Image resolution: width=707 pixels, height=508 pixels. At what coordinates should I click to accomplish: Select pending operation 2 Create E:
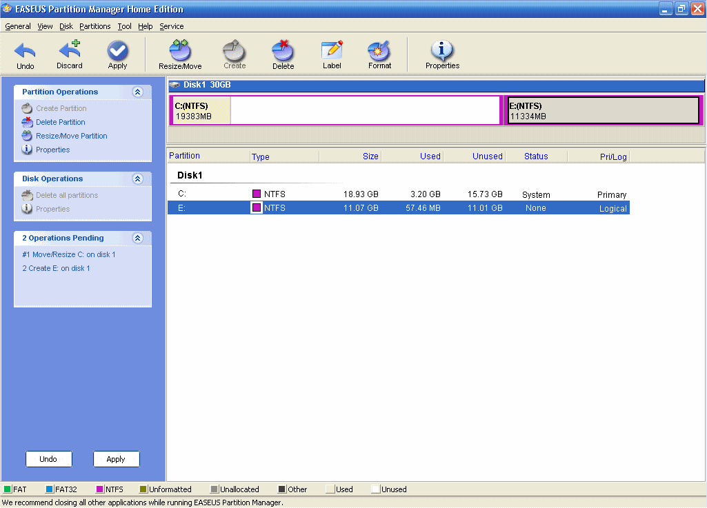point(56,268)
